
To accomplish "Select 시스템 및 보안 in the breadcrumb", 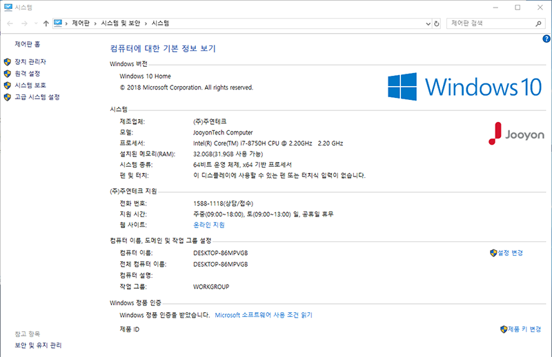I will click(120, 23).
